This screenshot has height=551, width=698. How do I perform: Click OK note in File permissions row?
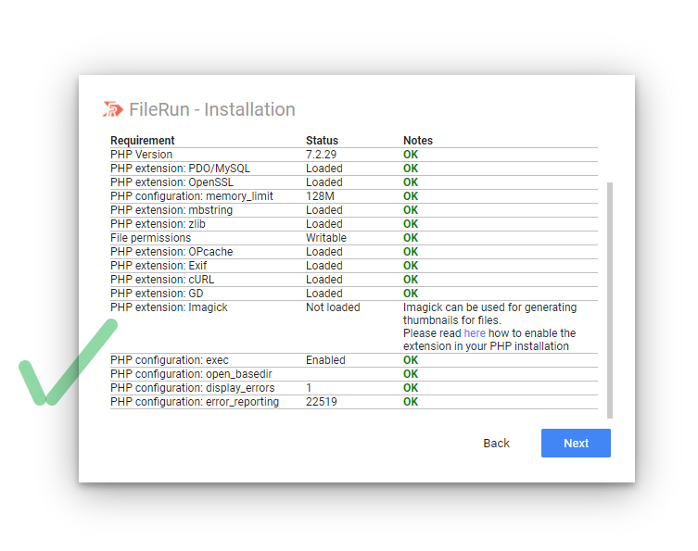(x=411, y=238)
